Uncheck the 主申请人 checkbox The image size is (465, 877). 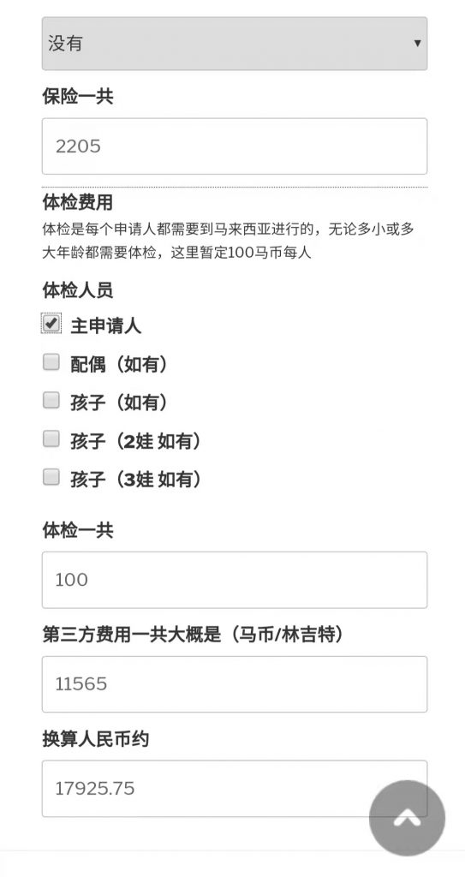point(51,323)
